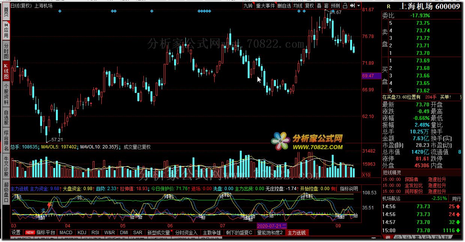This screenshot has width=465, height=242.
Task: Switch indicator to SAR
Action: coord(138,233)
